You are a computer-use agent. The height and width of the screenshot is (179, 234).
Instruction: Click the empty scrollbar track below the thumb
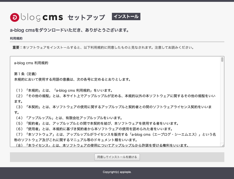coord(222,105)
